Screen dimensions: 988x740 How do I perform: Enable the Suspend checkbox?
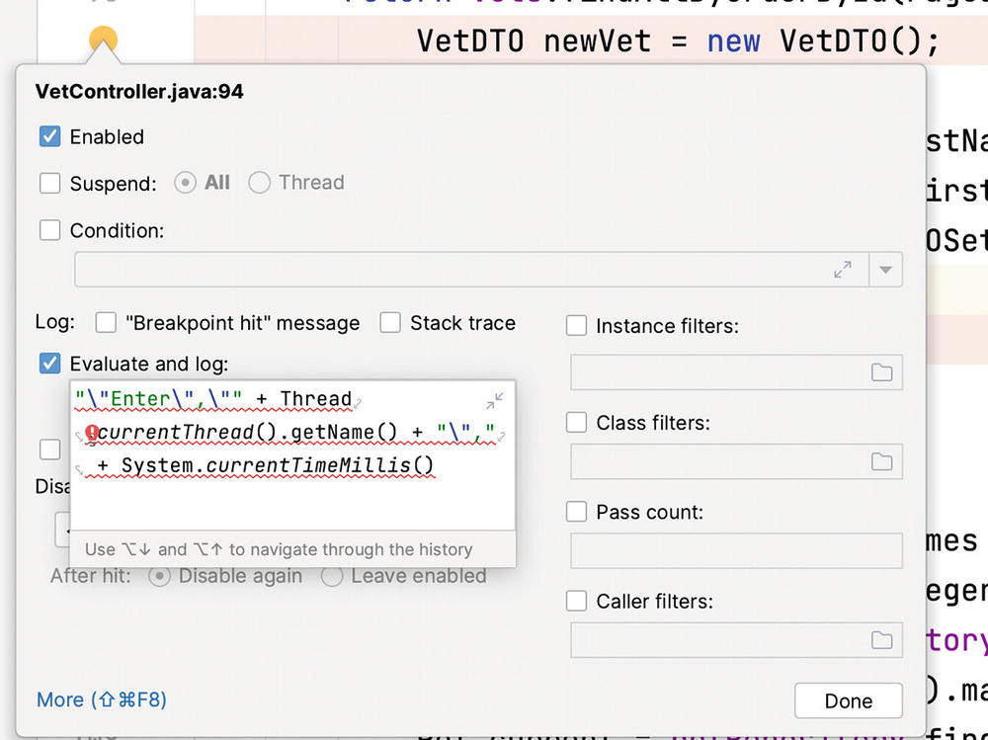[x=50, y=183]
